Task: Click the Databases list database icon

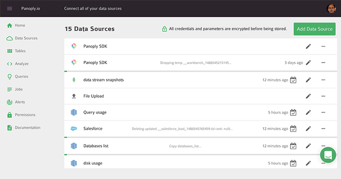Action: (x=74, y=146)
